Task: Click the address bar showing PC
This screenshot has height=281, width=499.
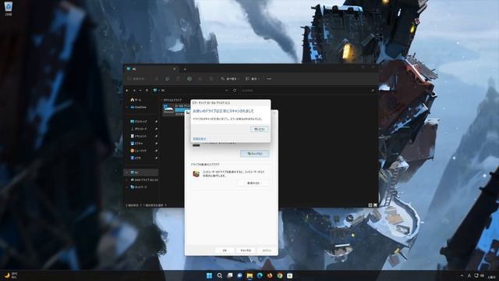Action: (x=191, y=91)
